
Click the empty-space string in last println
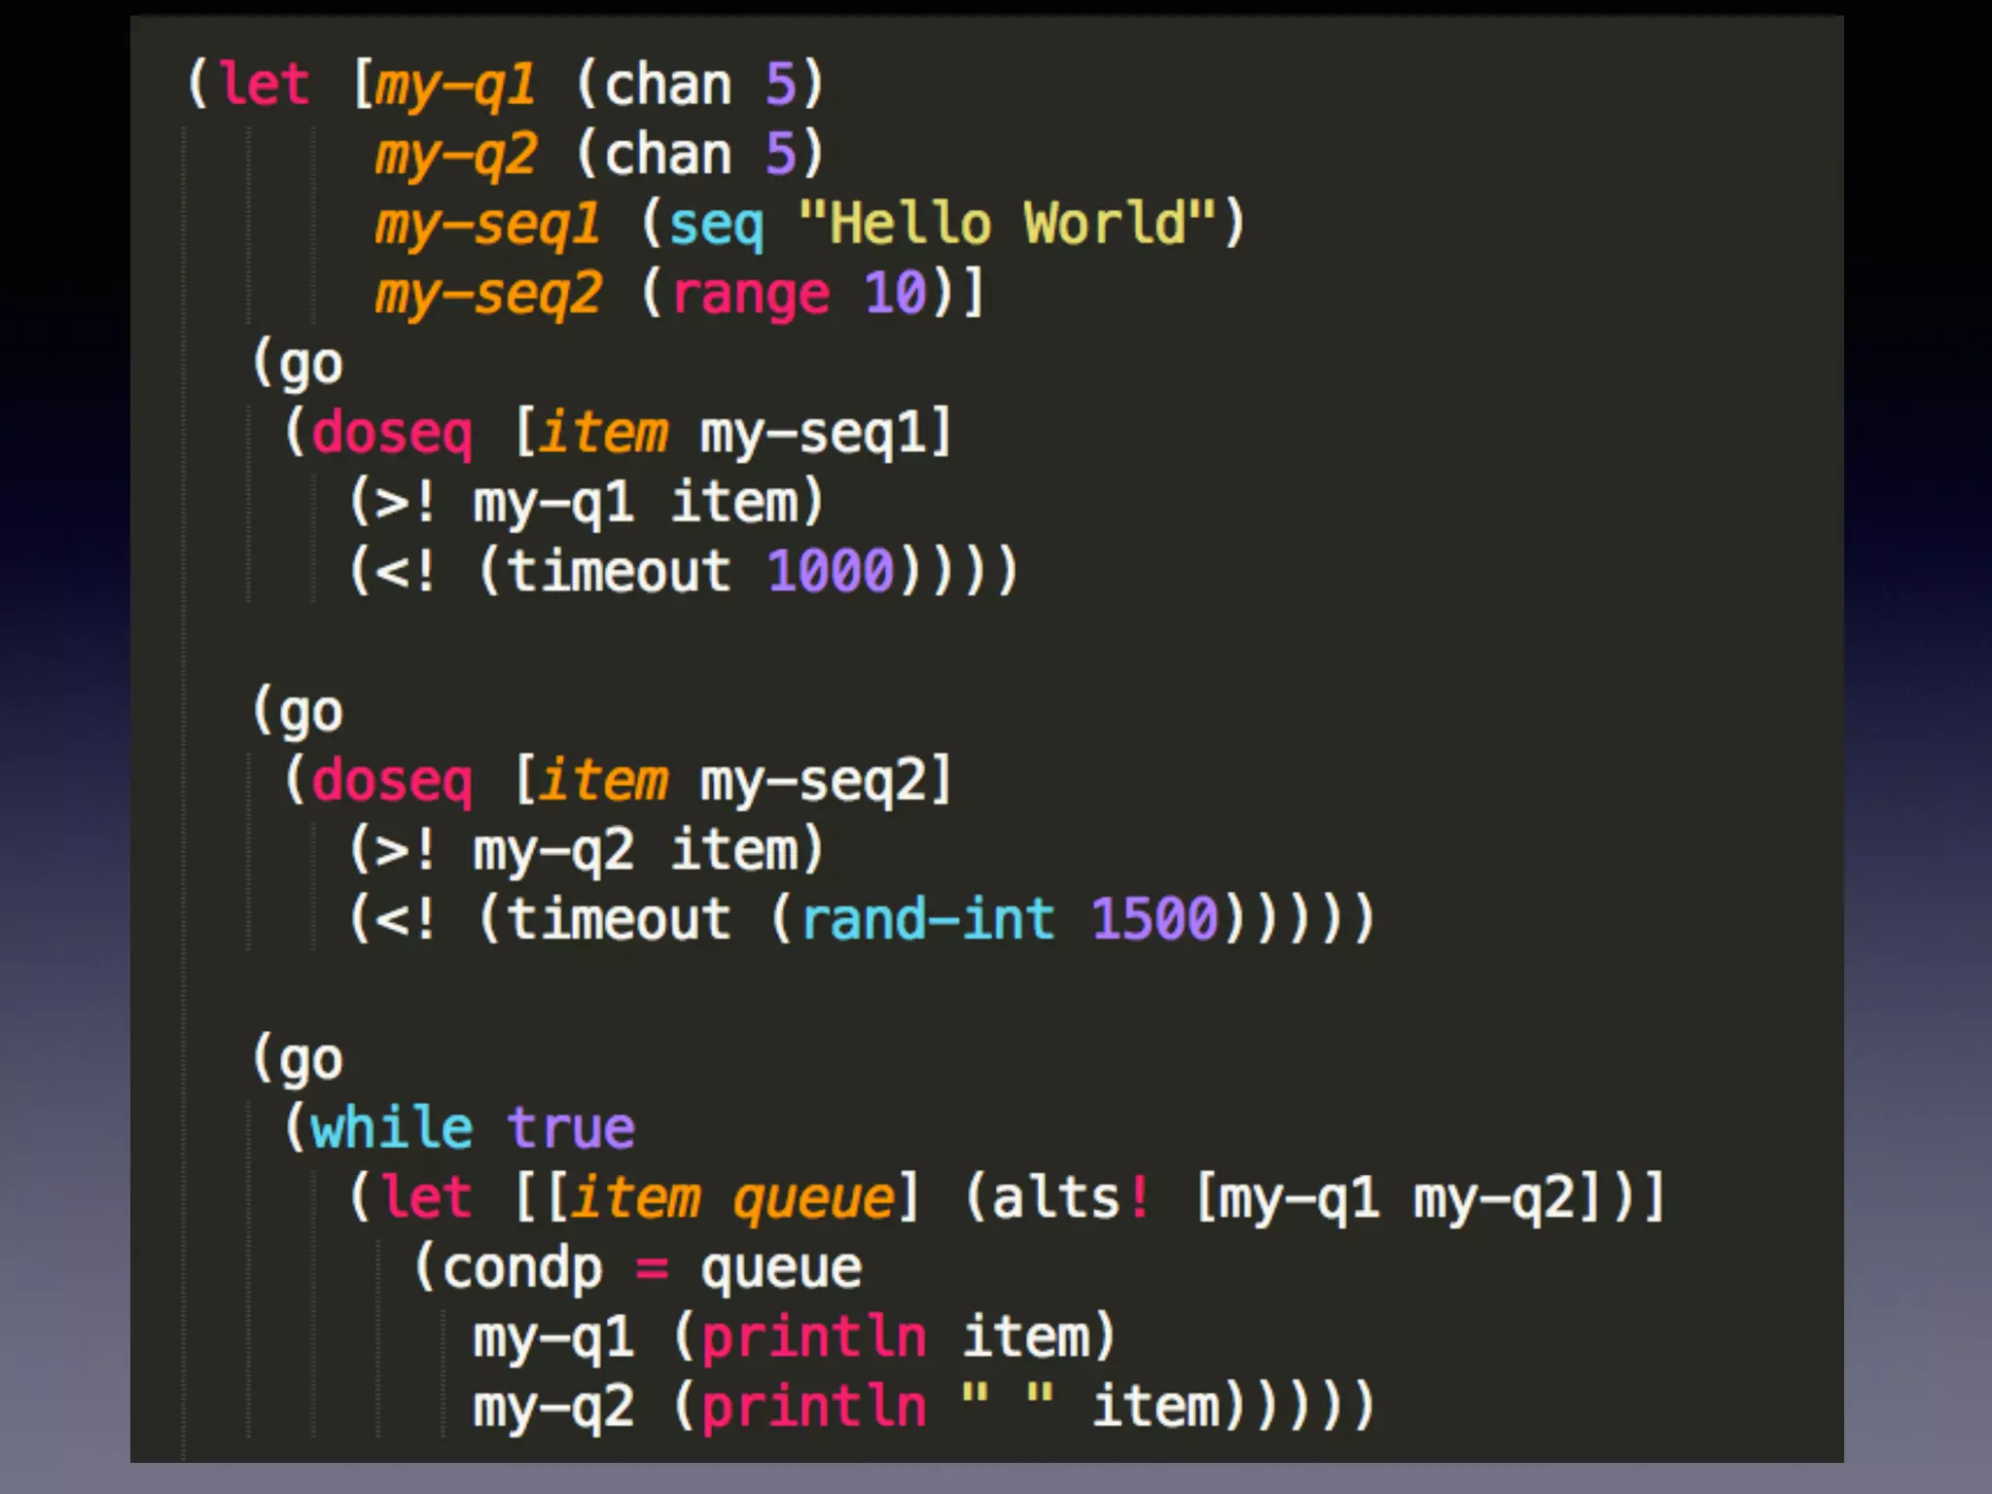pyautogui.click(x=1007, y=1405)
